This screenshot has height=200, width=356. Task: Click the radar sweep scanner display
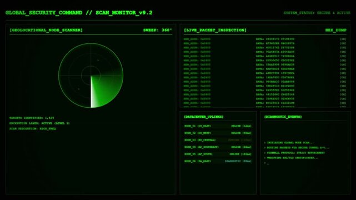(x=91, y=76)
